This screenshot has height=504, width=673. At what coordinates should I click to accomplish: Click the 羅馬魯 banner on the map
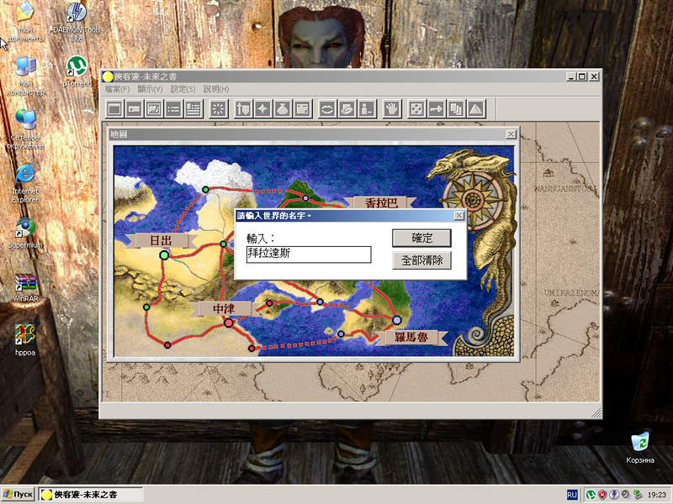[x=411, y=338]
